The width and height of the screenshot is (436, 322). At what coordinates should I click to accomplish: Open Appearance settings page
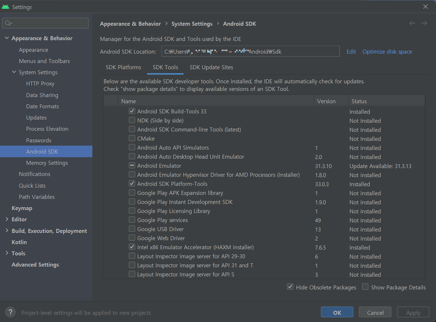coord(33,50)
